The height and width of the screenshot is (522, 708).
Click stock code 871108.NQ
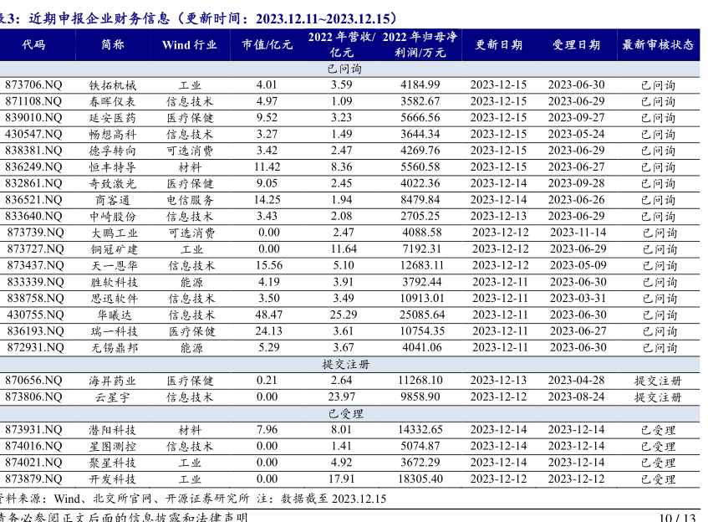tap(33, 101)
